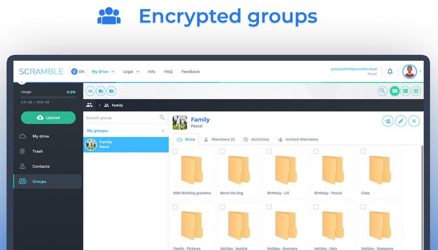Open the Feedback menu item
Image resolution: width=438 pixels, height=250 pixels.
(191, 72)
